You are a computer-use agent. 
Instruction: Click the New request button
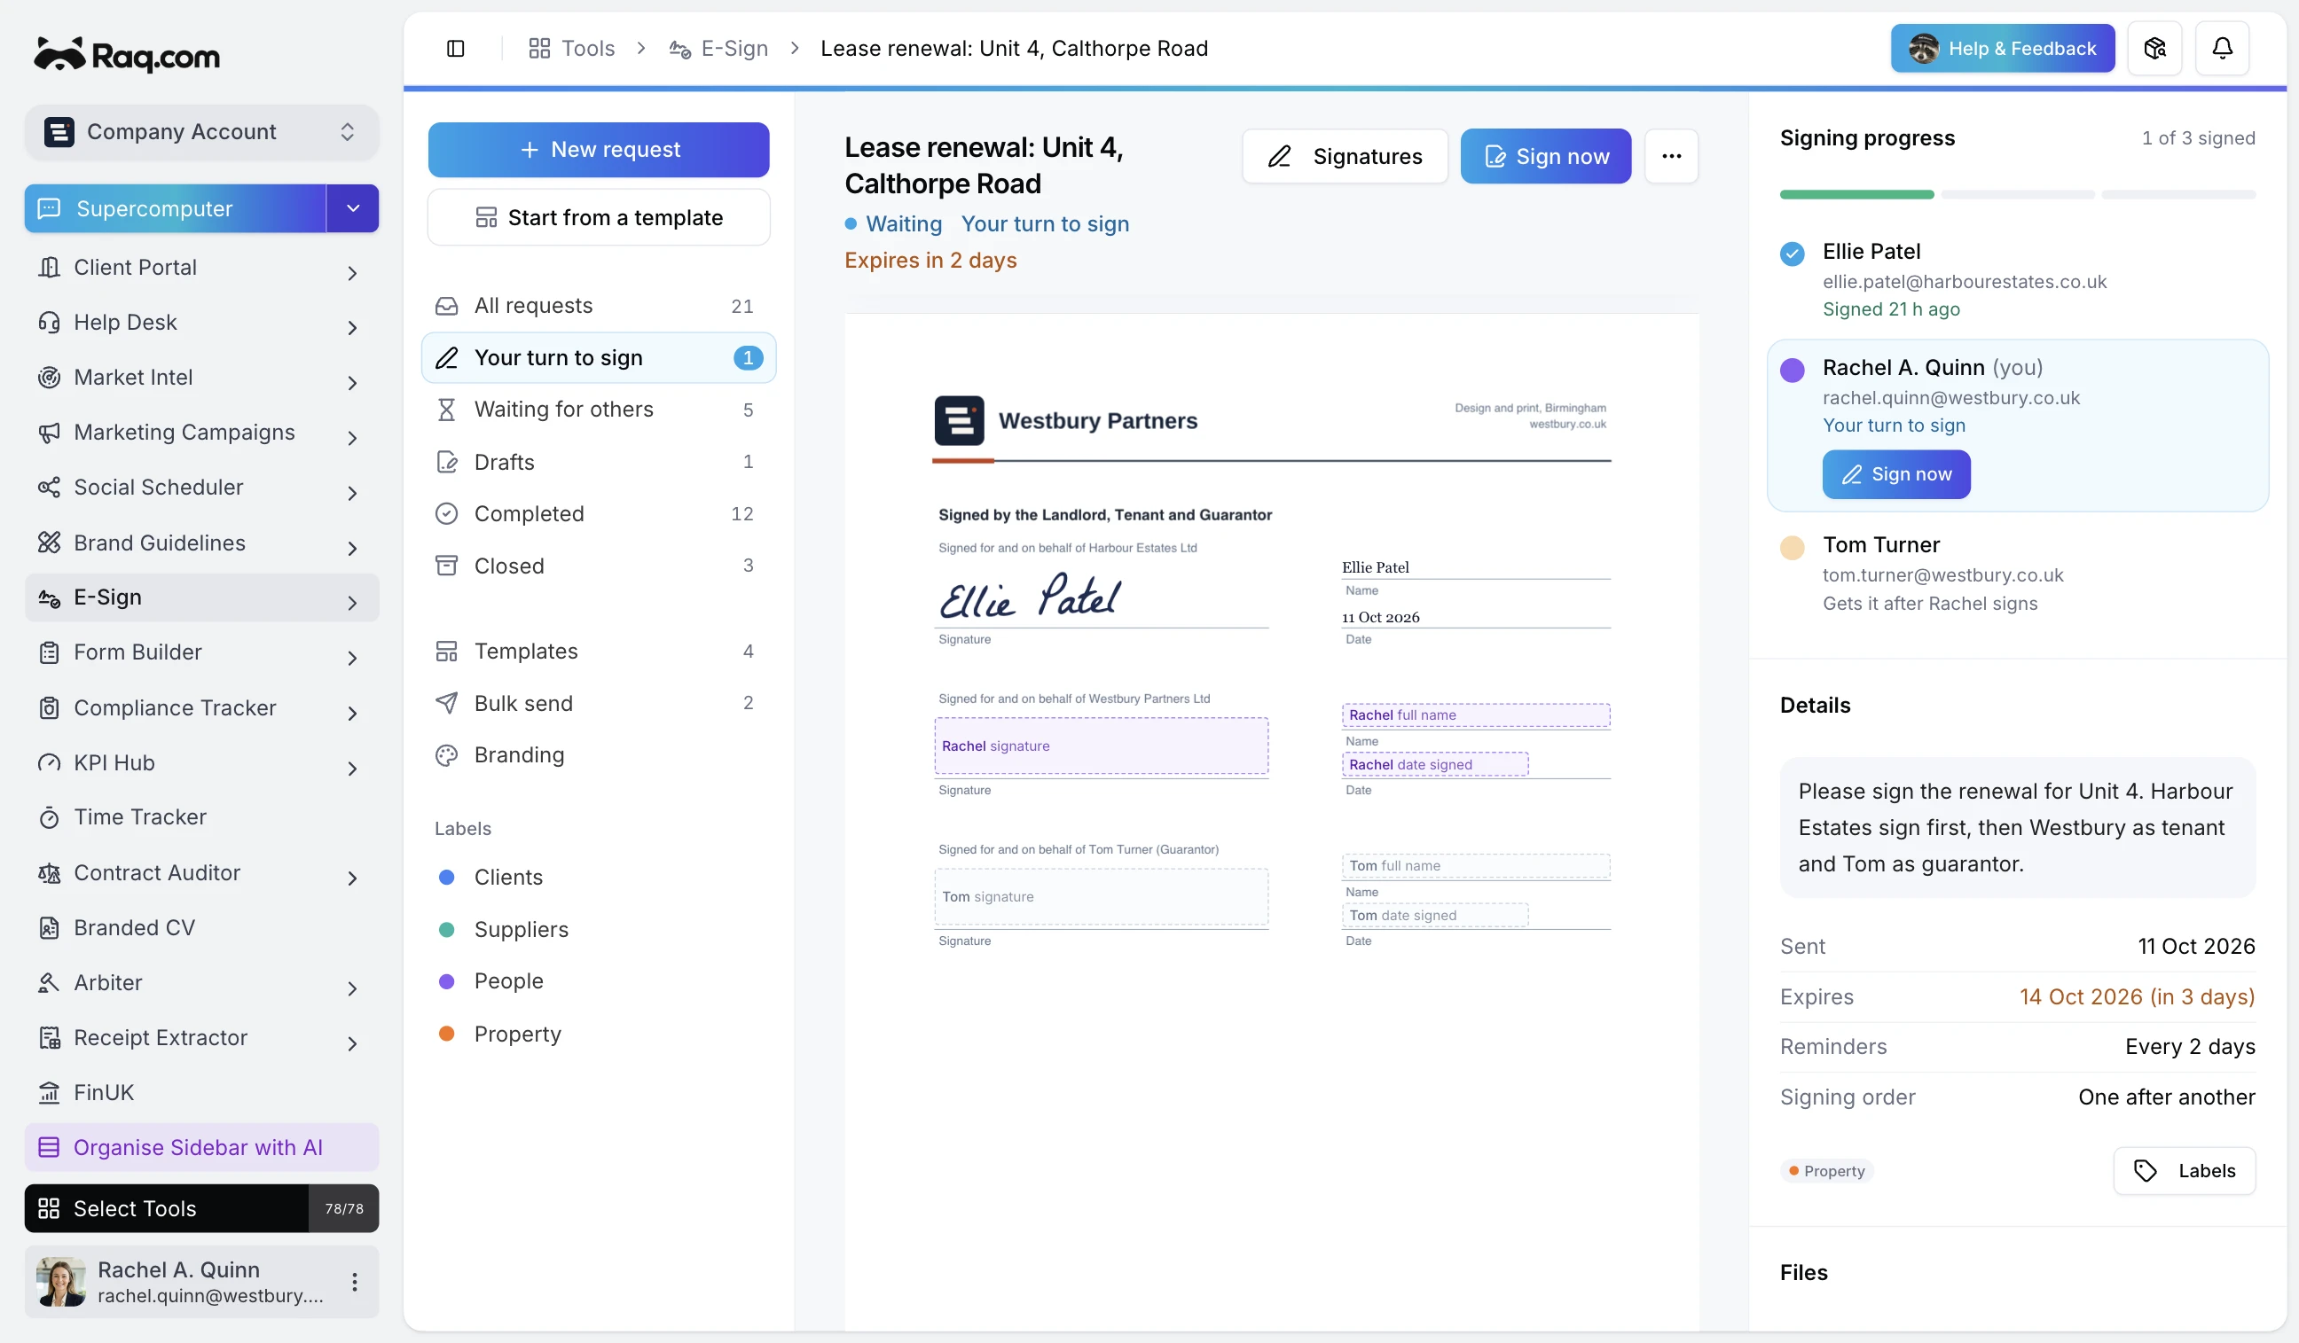click(599, 150)
